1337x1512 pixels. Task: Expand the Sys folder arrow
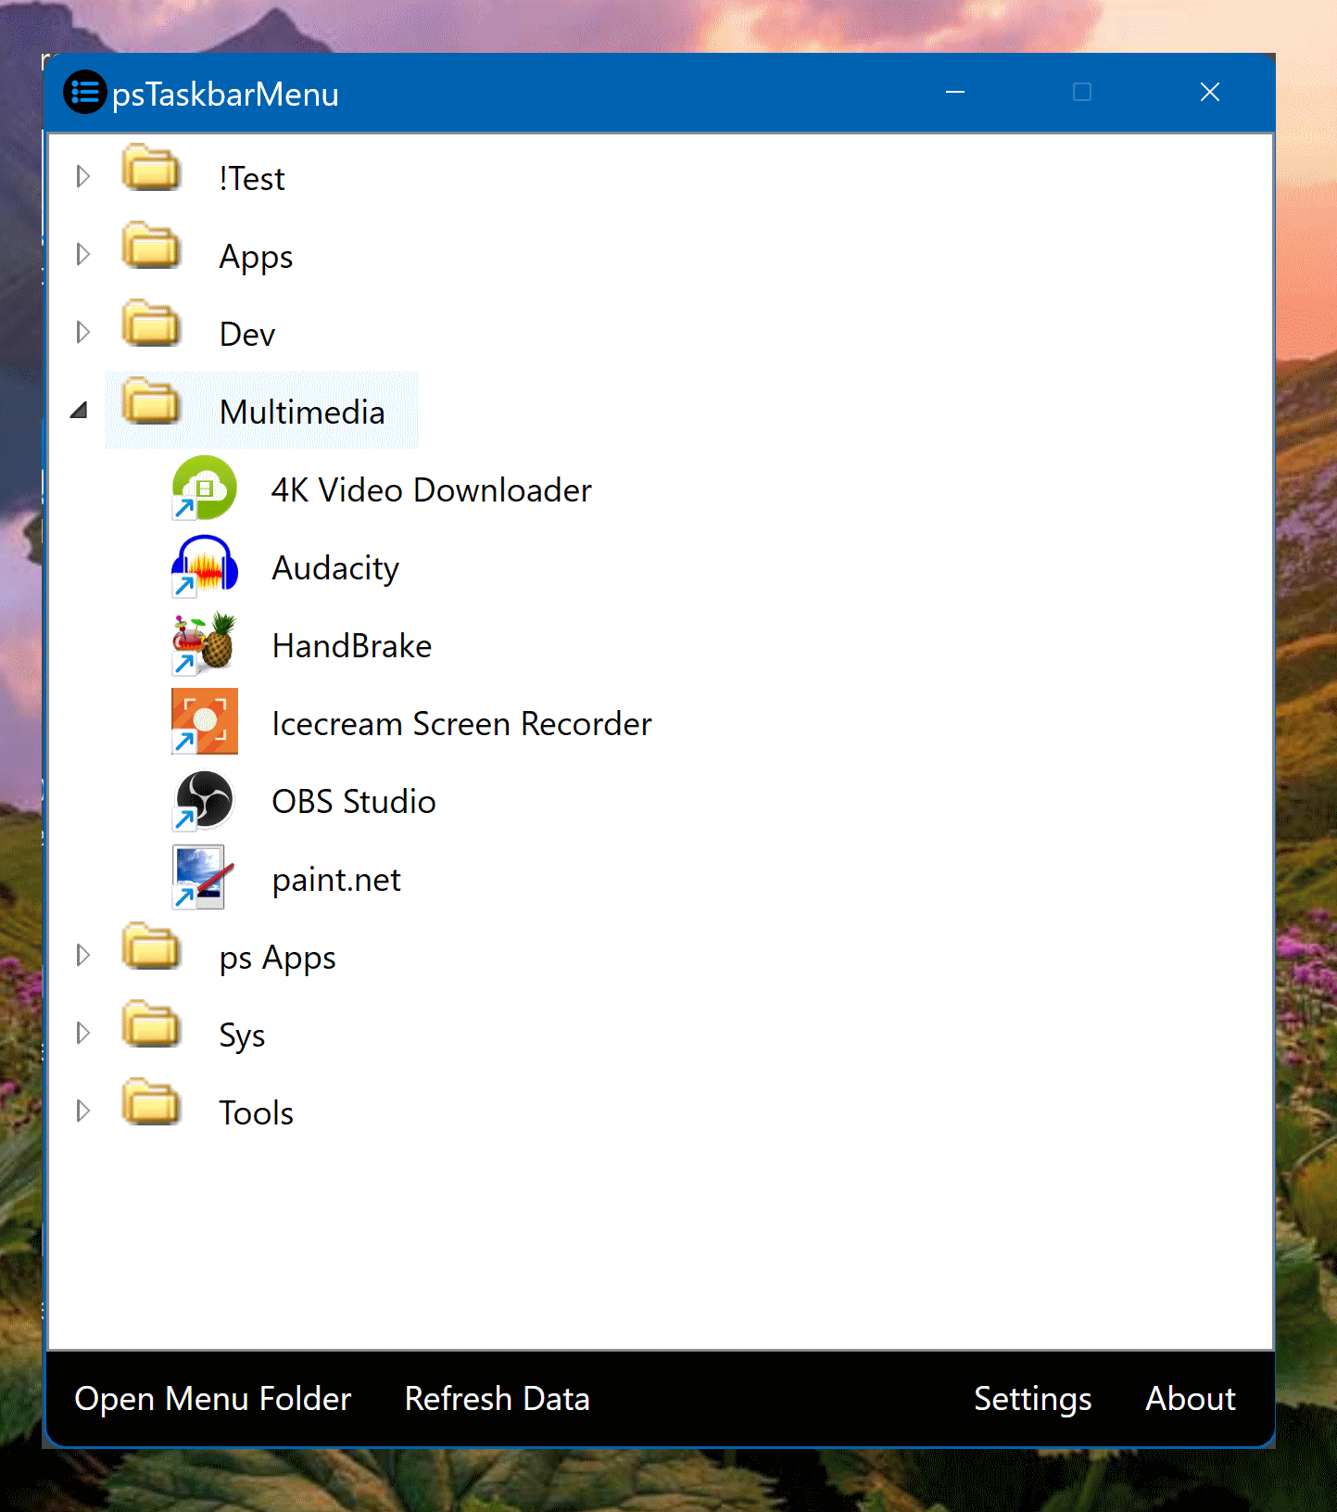[x=82, y=1033]
